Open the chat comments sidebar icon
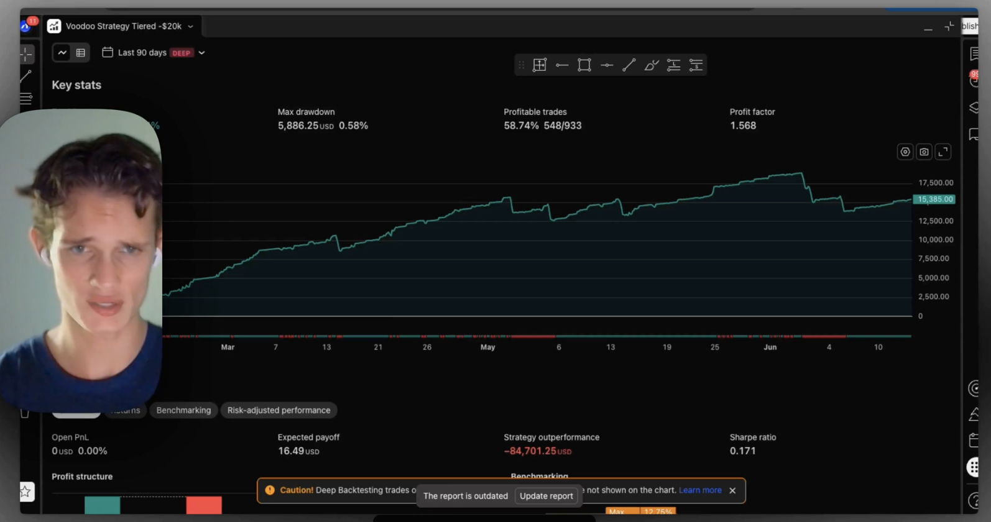The height and width of the screenshot is (522, 991). click(x=974, y=134)
